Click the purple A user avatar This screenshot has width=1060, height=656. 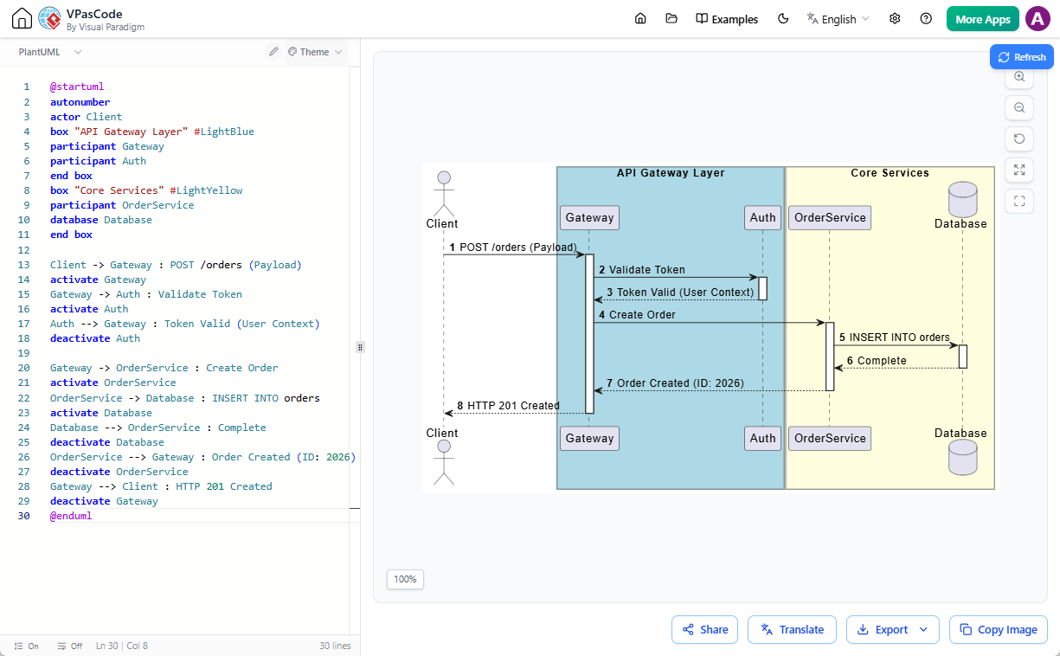point(1038,19)
